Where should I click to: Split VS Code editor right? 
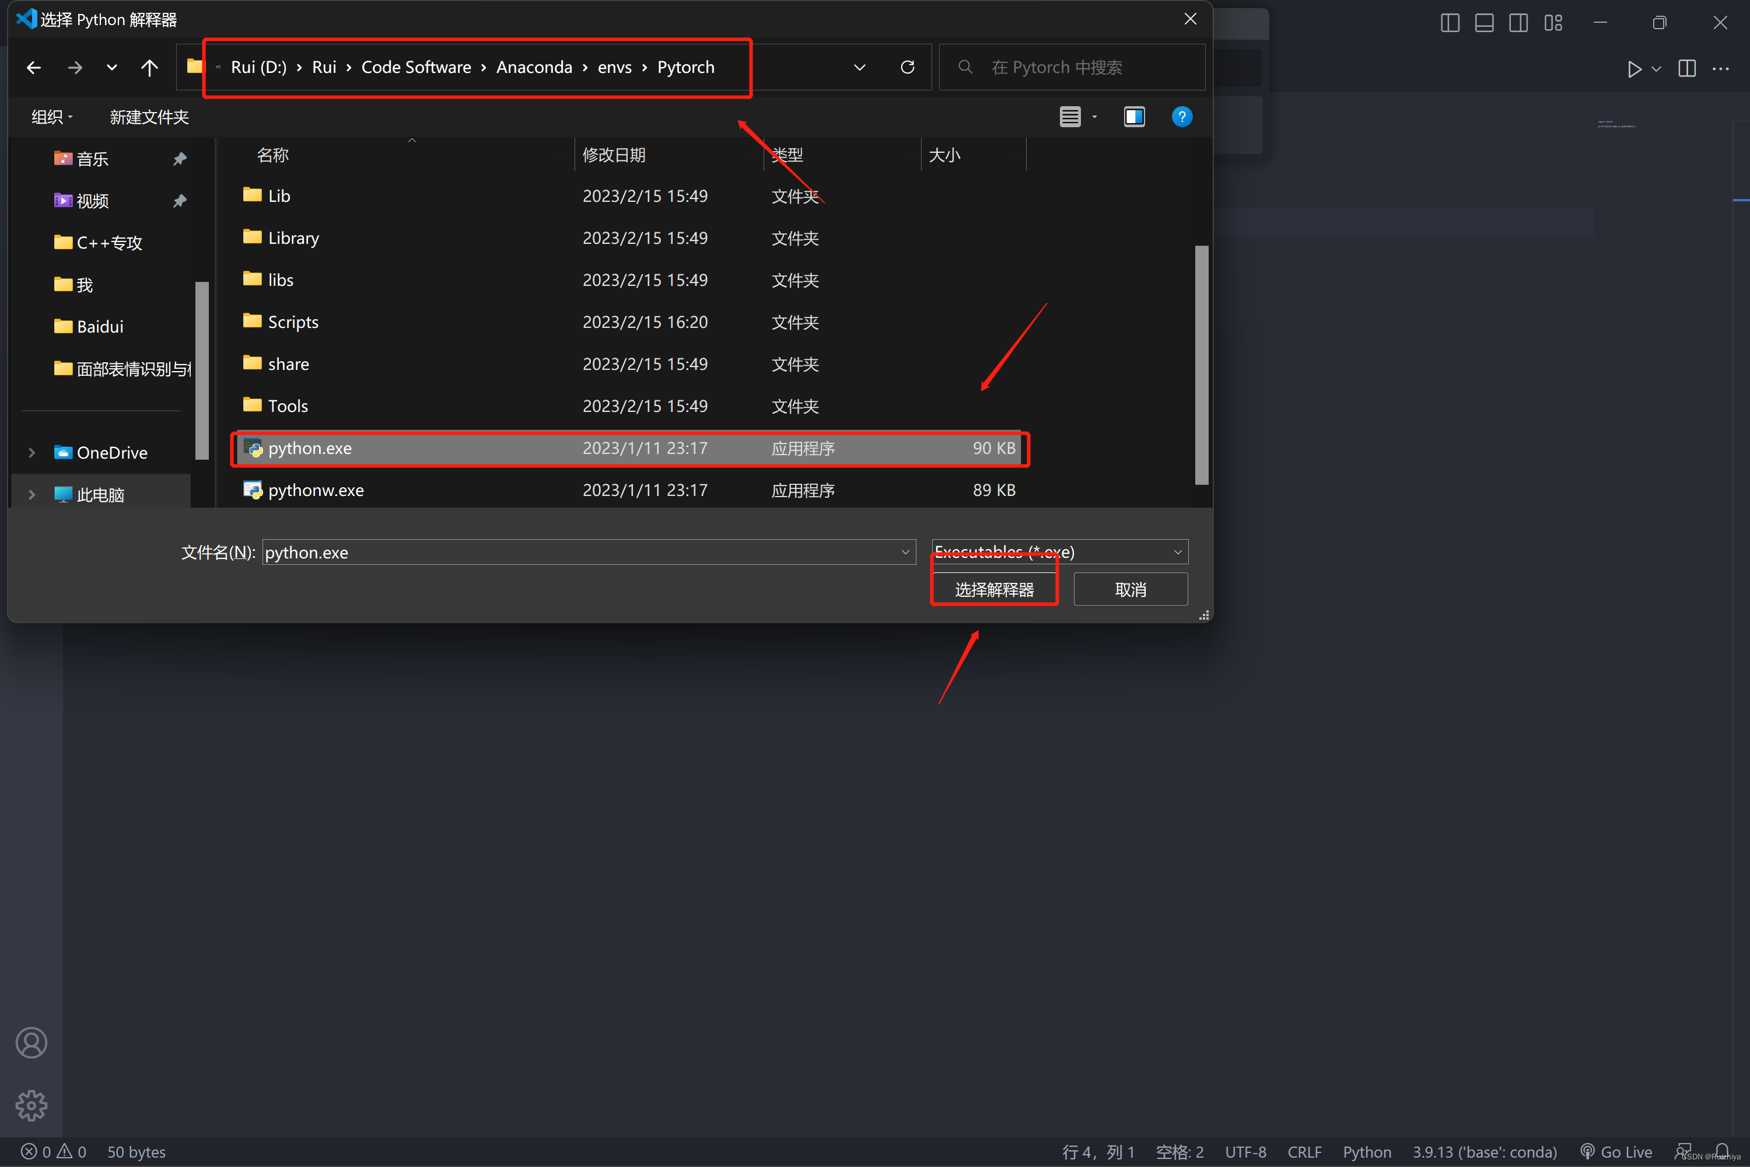(x=1687, y=69)
